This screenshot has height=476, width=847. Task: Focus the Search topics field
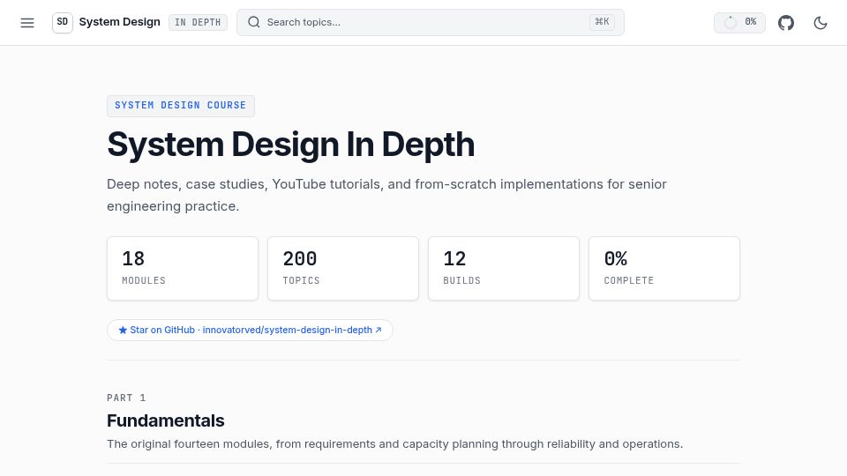pyautogui.click(x=430, y=22)
